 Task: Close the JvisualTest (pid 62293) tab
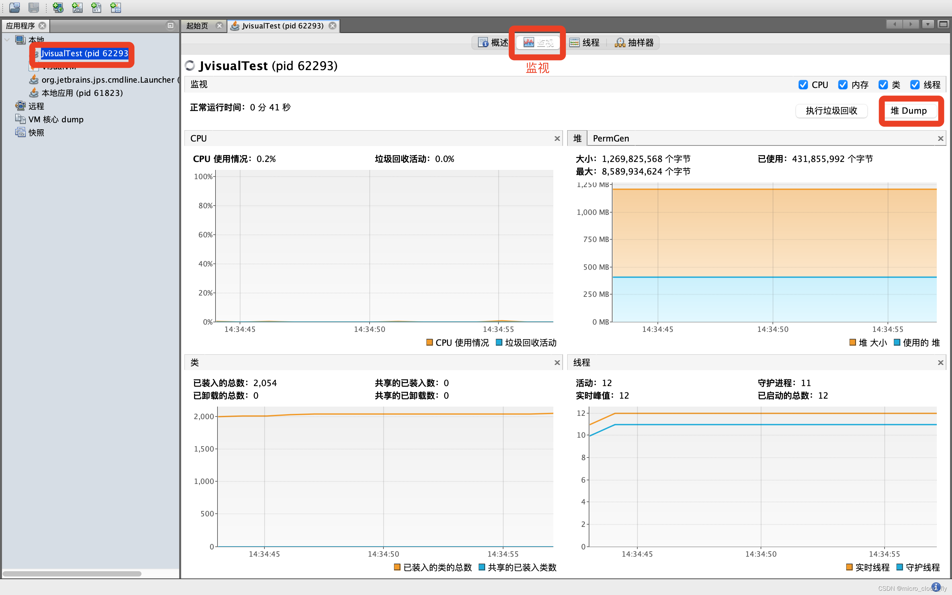(x=333, y=25)
